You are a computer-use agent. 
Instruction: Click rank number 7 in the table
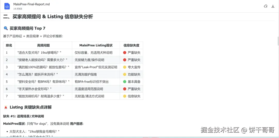[7, 96]
